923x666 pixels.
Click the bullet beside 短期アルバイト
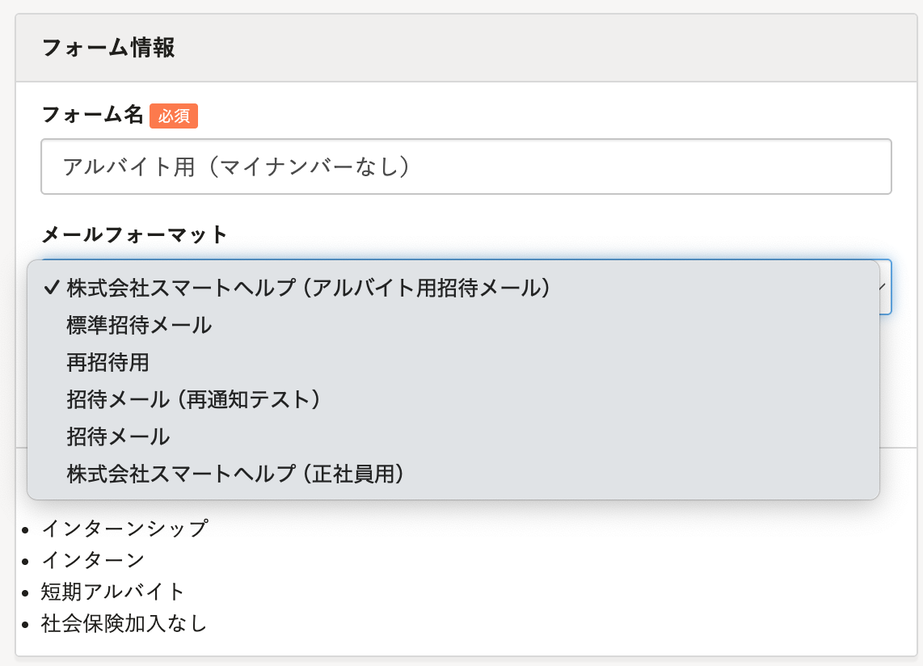click(x=26, y=592)
